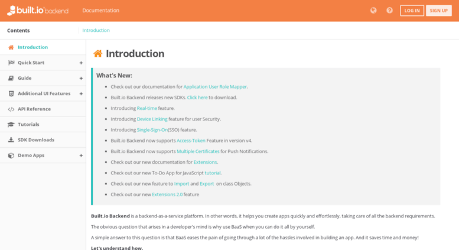Image resolution: width=459 pixels, height=250 pixels.
Task: Click the globe icon in the header
Action: click(373, 11)
